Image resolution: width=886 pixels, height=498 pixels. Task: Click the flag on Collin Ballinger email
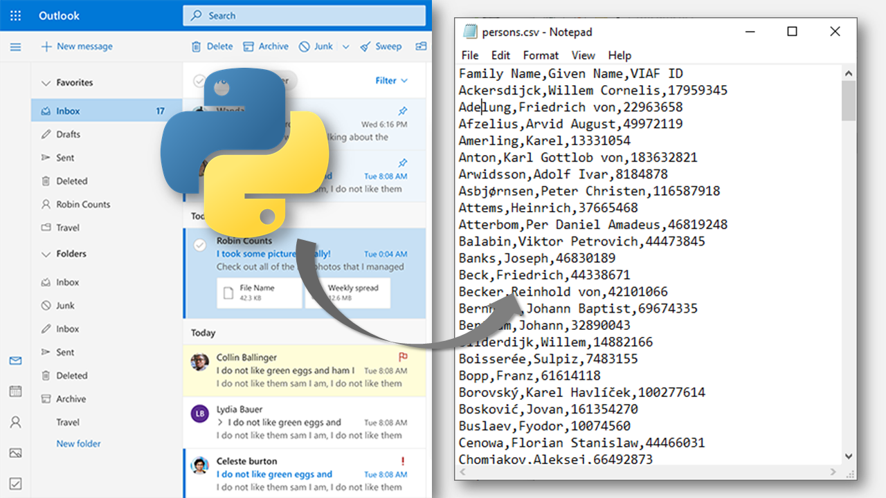[403, 357]
